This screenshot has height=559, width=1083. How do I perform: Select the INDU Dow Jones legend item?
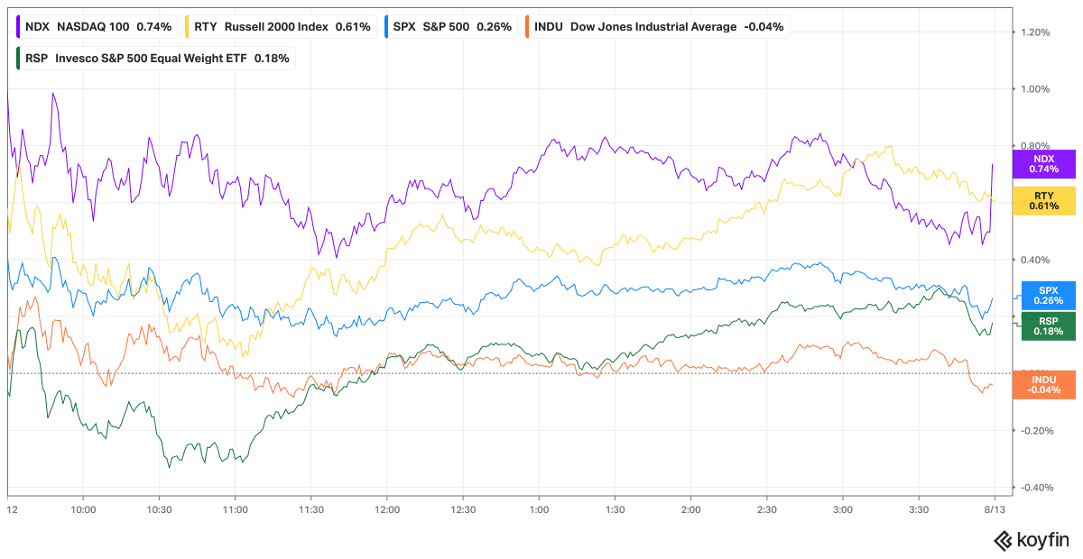click(657, 26)
